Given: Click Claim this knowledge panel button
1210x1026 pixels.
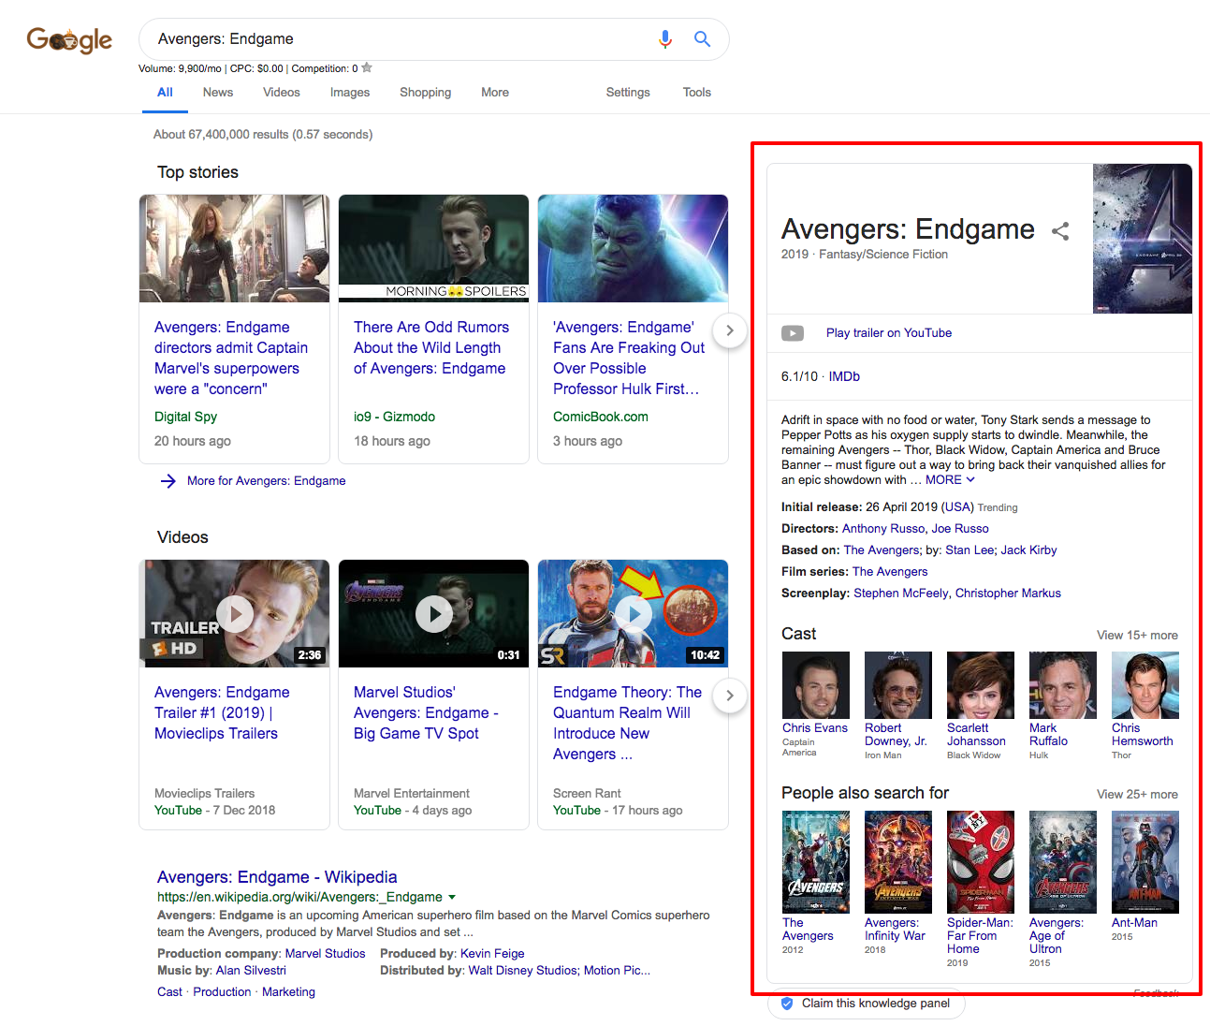Looking at the screenshot, I should tap(867, 1004).
